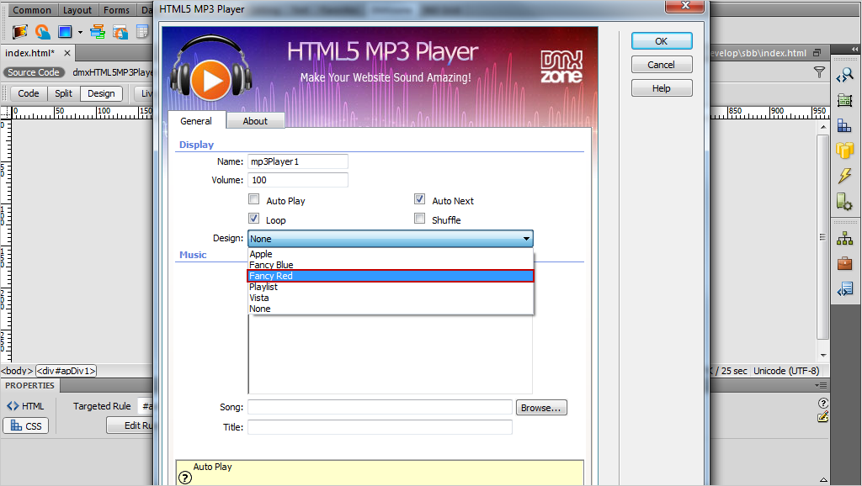Open the Common insert tab
Image resolution: width=862 pixels, height=486 pixels.
pos(32,10)
